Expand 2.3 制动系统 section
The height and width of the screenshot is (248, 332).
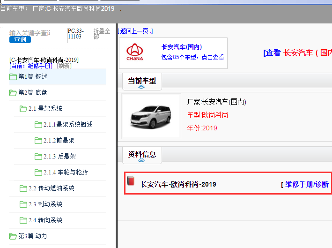45,204
